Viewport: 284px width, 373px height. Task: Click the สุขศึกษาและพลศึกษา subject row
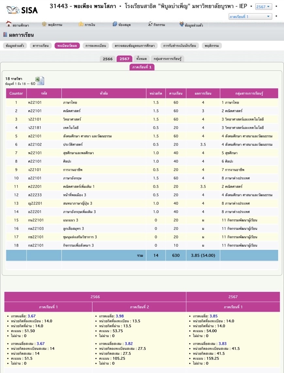coord(142,153)
